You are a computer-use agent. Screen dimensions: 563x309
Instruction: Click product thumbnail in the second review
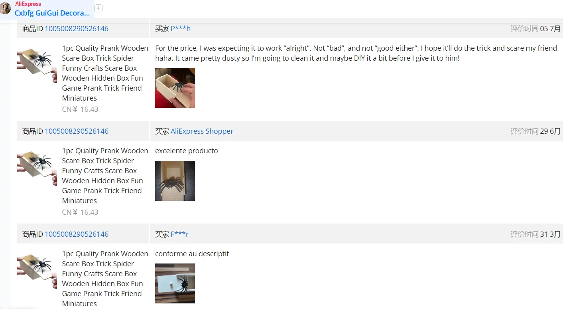click(37, 168)
